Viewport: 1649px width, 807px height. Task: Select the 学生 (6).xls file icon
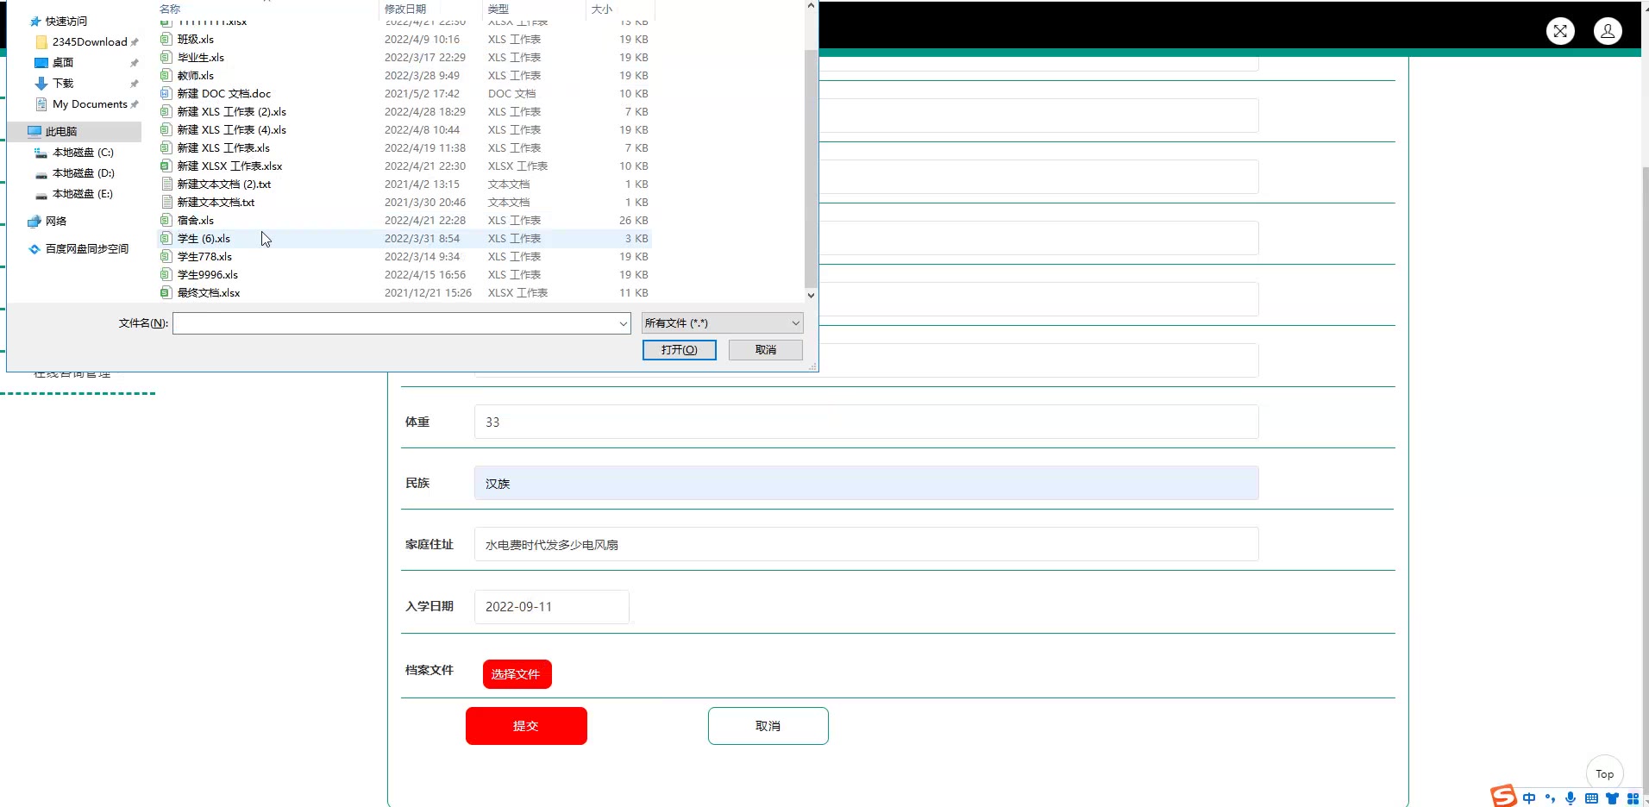[x=166, y=239]
